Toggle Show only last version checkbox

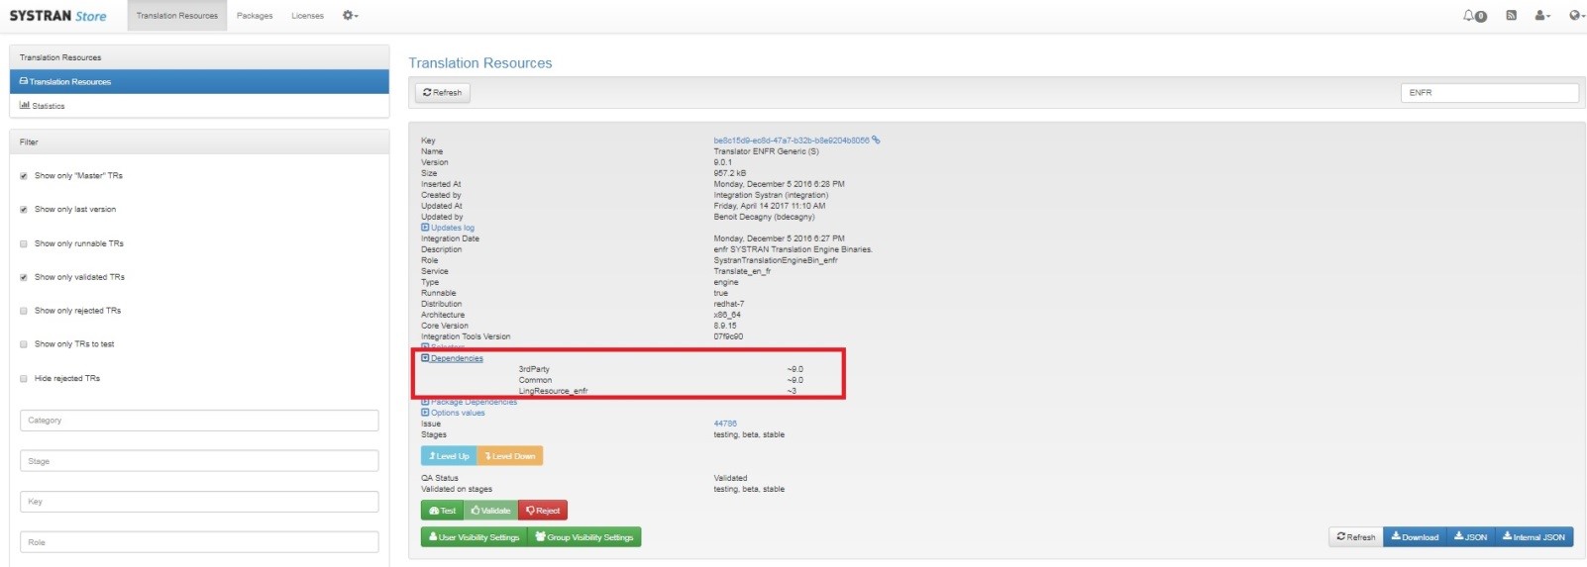tap(24, 210)
